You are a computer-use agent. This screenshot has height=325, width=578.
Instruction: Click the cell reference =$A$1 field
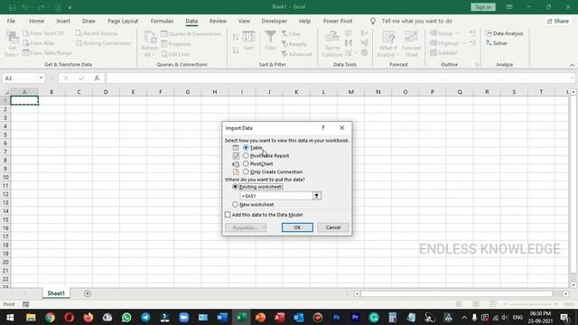(276, 196)
